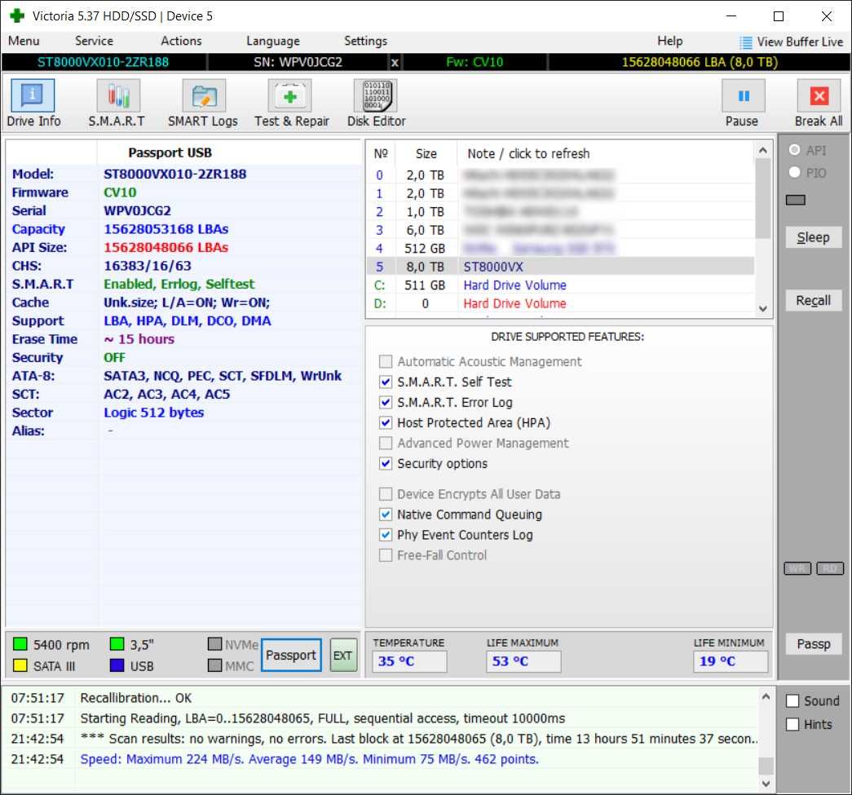The height and width of the screenshot is (795, 852).
Task: Click the Sleep button
Action: (x=814, y=237)
